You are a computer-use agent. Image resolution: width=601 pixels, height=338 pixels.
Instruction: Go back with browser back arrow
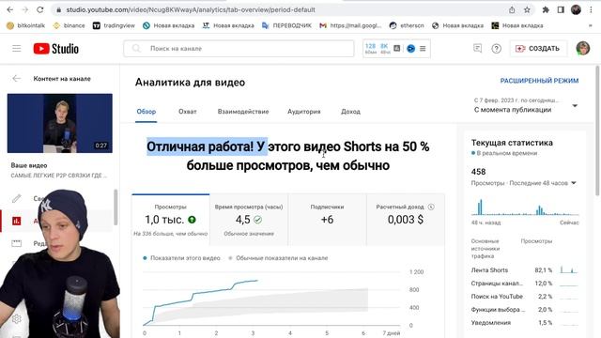tap(10, 9)
